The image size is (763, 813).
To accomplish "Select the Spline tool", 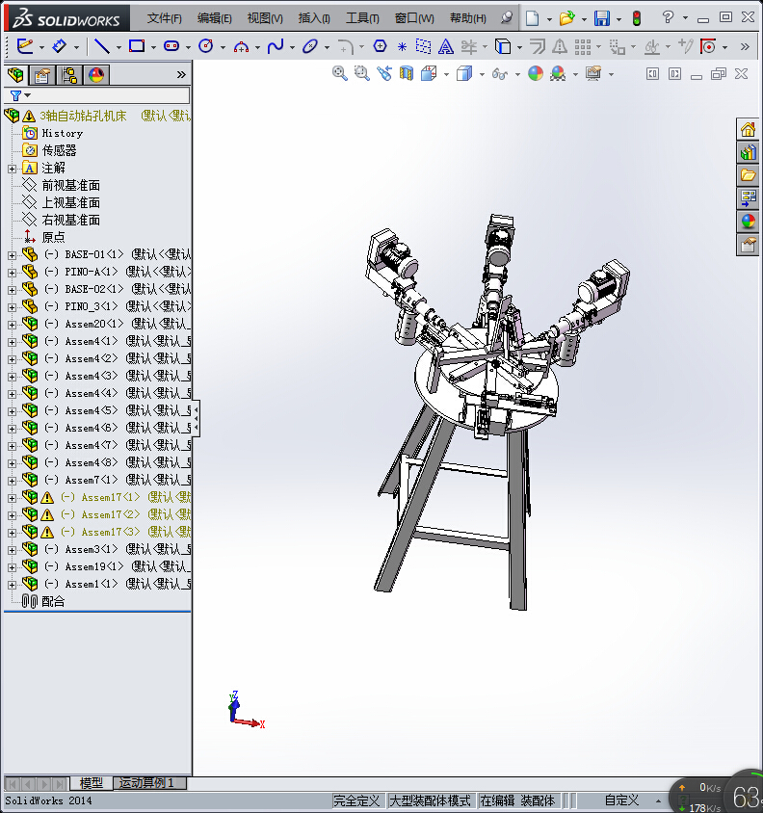I will coord(275,46).
